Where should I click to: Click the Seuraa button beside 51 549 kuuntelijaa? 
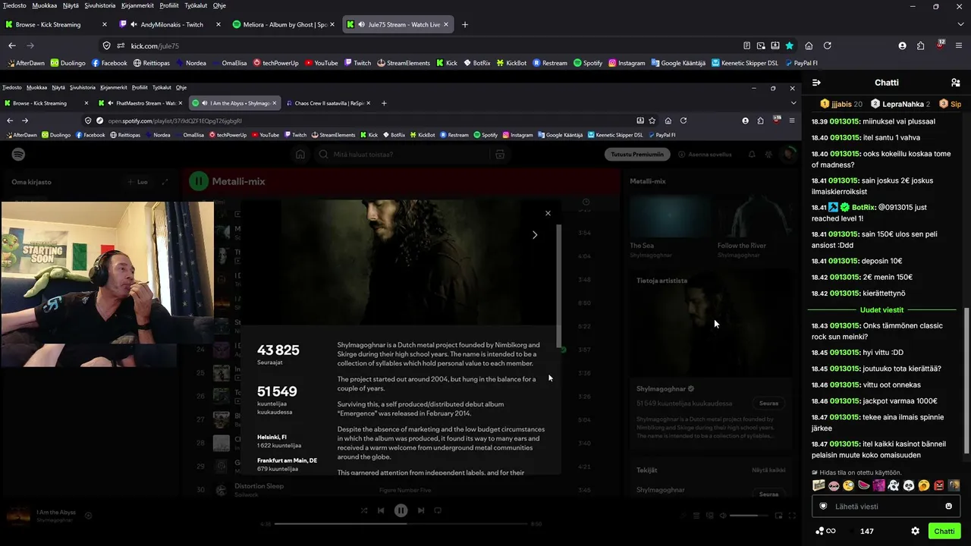pos(768,403)
